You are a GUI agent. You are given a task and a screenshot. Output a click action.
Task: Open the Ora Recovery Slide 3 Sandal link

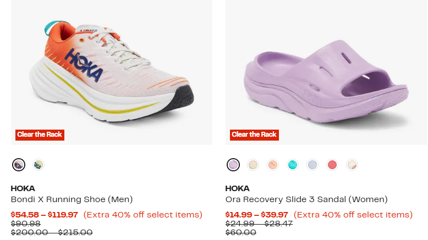(x=306, y=199)
